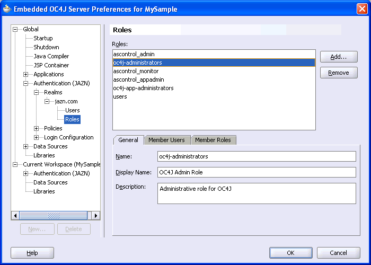Click the OK button
Viewport: 371px width, 265px height.
tap(291, 253)
